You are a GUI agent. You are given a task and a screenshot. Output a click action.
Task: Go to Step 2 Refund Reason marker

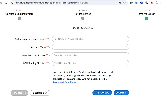click(x=83, y=18)
